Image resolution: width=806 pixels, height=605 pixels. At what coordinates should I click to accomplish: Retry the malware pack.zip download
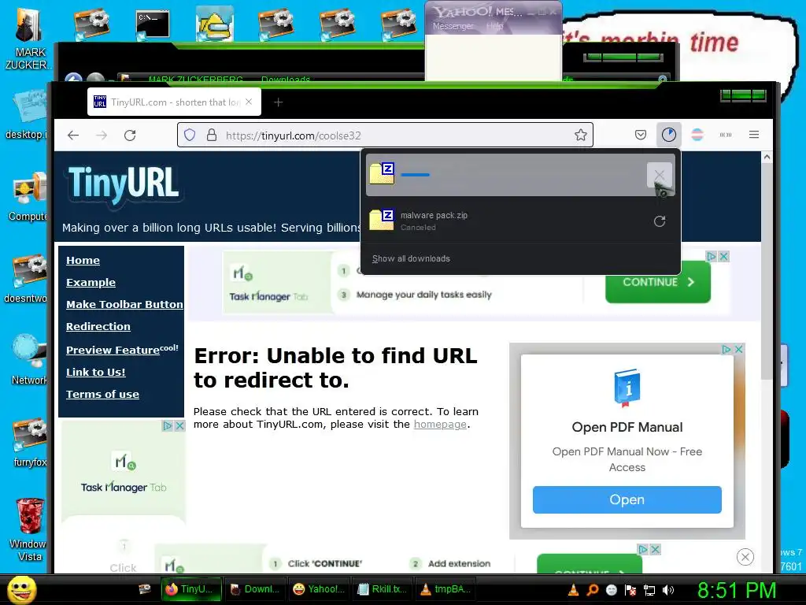tap(660, 221)
